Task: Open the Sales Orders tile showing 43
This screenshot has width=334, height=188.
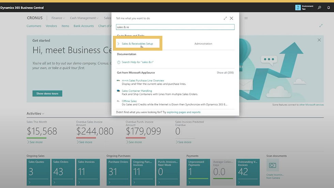Action: tap(63, 172)
